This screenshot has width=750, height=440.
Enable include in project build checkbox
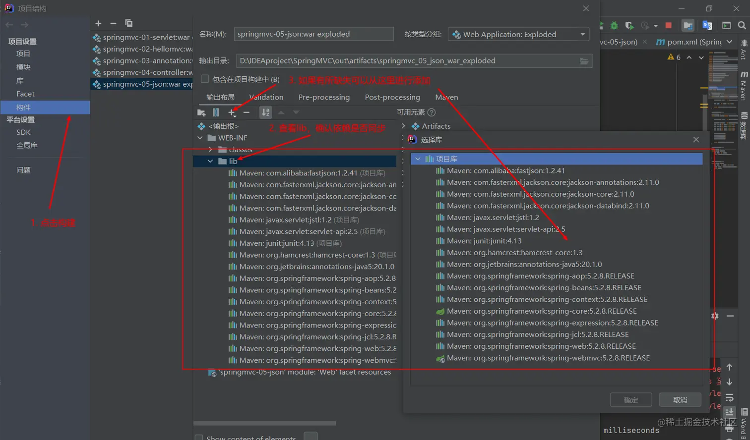click(x=205, y=79)
